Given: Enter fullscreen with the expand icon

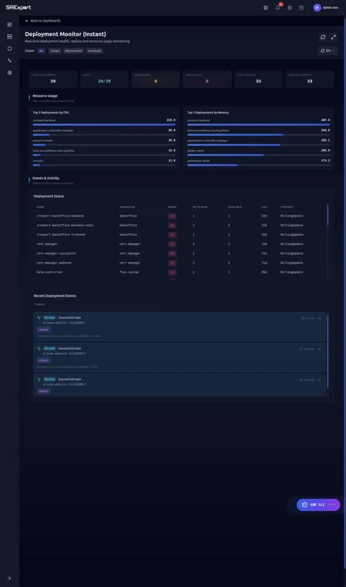Looking at the screenshot, I should click(x=334, y=37).
